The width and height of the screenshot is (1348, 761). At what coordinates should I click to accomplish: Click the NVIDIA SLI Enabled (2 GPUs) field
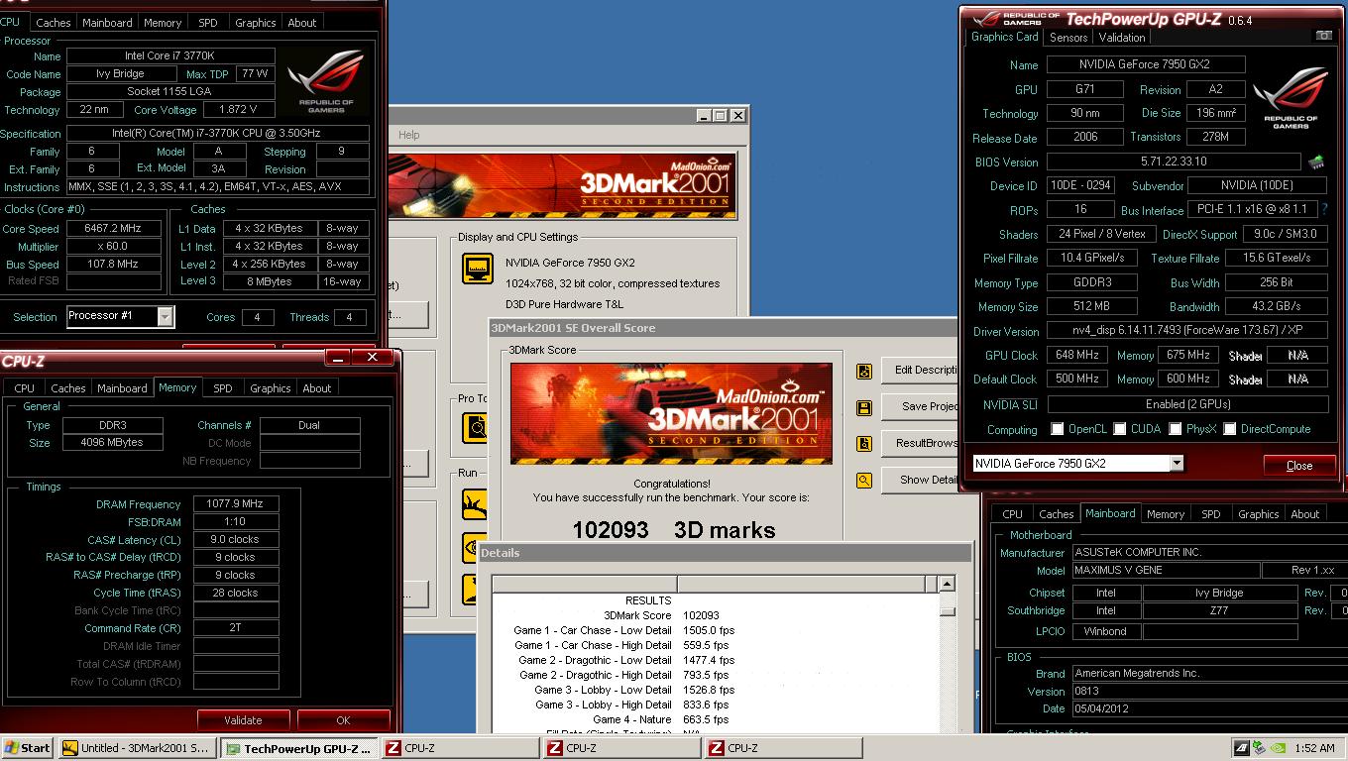(1187, 404)
